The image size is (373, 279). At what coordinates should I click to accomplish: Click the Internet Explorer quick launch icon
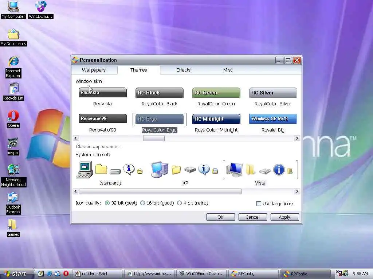[49, 274]
